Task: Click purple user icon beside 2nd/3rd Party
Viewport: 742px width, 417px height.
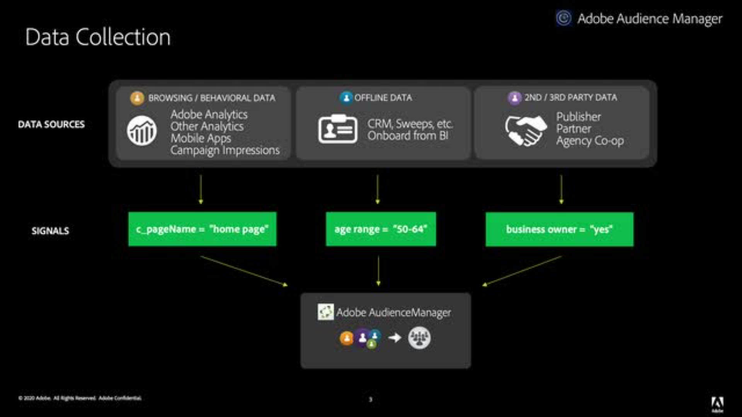Action: click(x=514, y=98)
